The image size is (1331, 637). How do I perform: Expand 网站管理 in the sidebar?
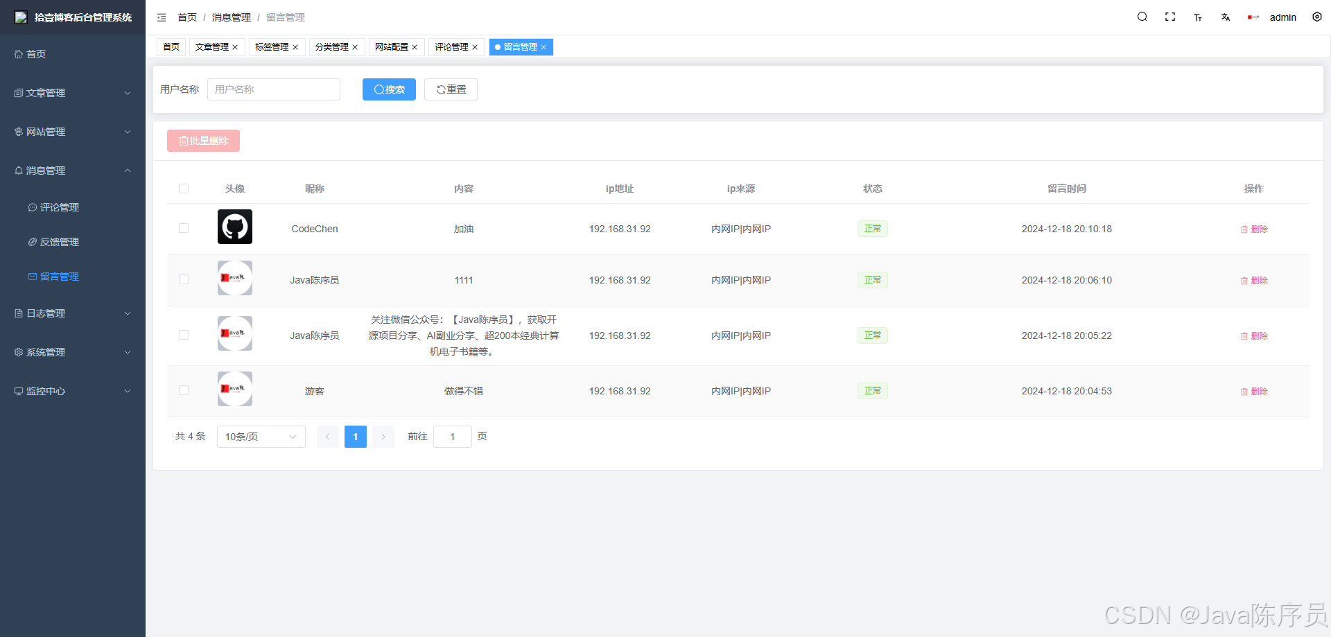[73, 132]
